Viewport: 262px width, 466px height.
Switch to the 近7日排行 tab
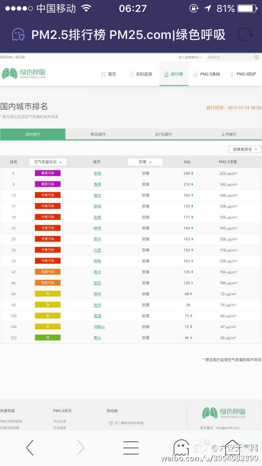click(164, 135)
